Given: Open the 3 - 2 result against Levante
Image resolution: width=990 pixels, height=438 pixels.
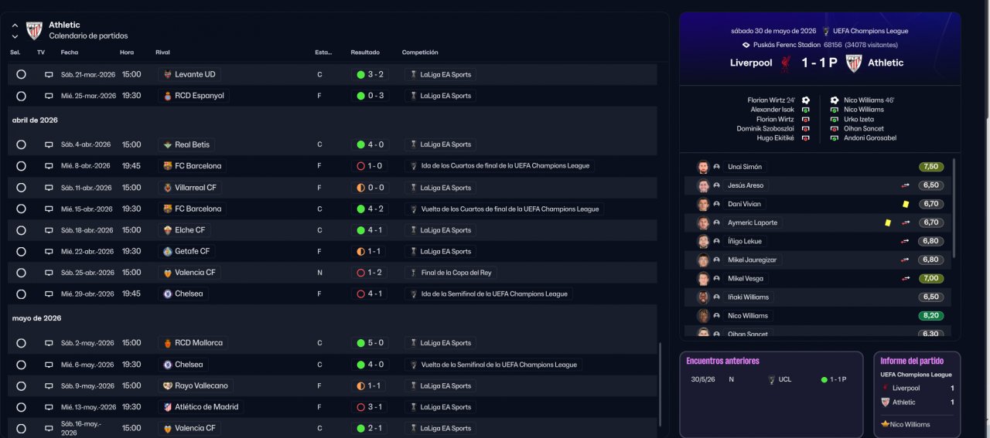Looking at the screenshot, I should pyautogui.click(x=370, y=75).
